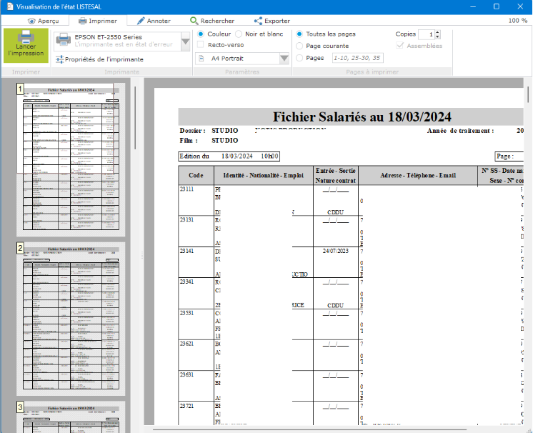
Task: Click the EPSON ET-2550 printer icon
Action: click(64, 40)
